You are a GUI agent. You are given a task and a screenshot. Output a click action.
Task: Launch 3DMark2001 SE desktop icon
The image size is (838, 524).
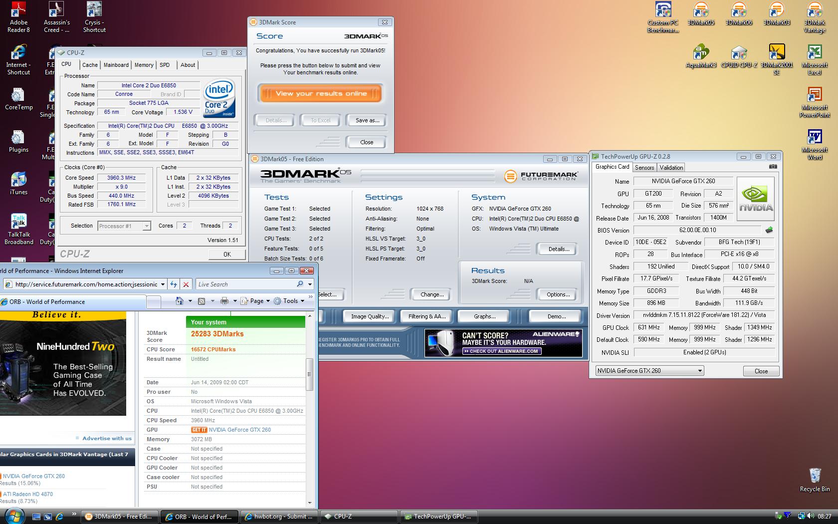(777, 59)
